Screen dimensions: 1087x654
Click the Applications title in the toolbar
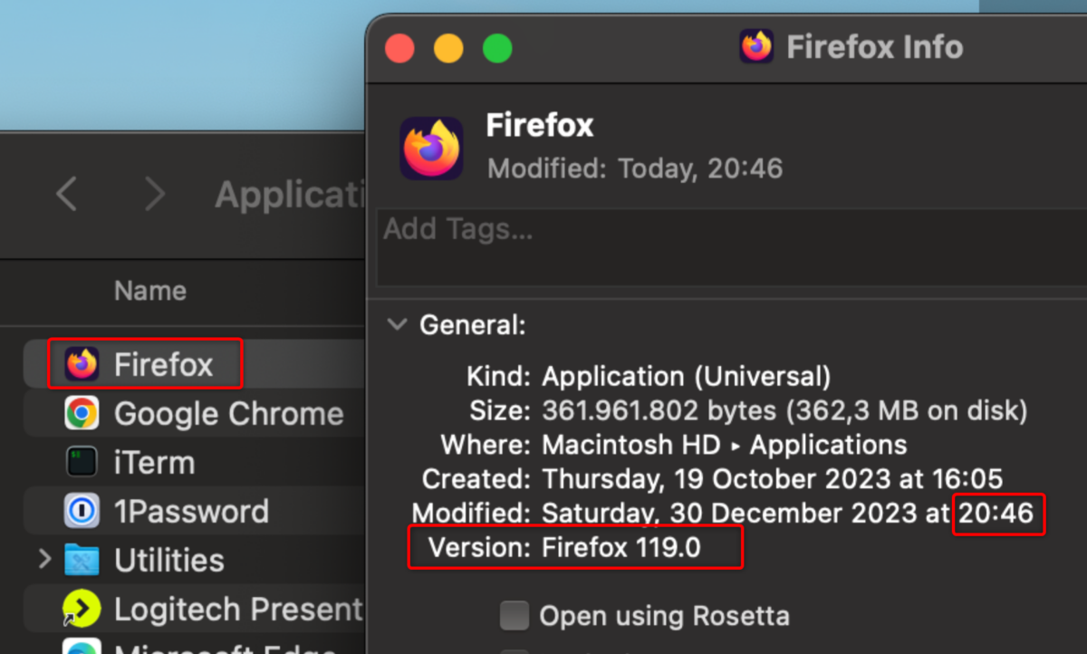coord(290,194)
